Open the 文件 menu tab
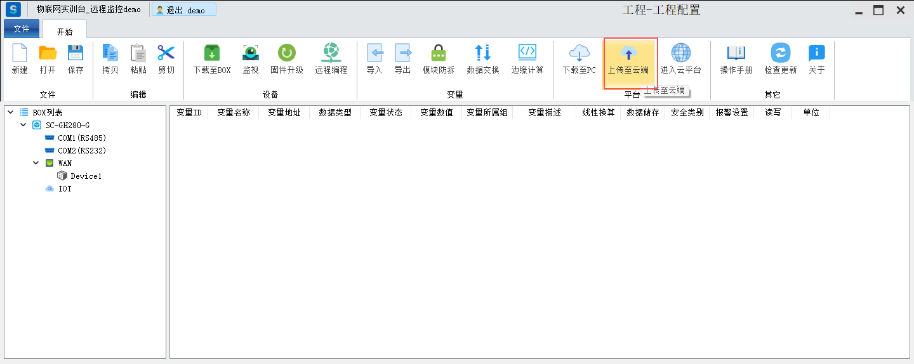The height and width of the screenshot is (364, 914). (22, 29)
